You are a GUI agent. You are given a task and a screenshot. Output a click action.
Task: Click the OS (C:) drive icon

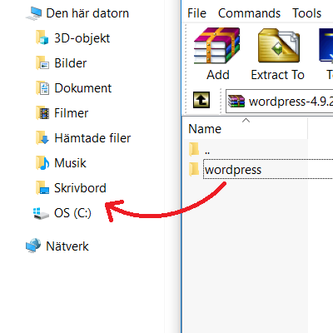click(41, 213)
